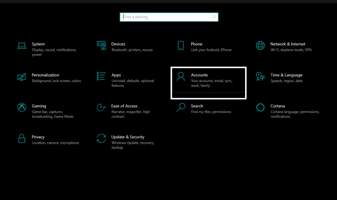Click the Network & Internet globe icon

[260, 45]
